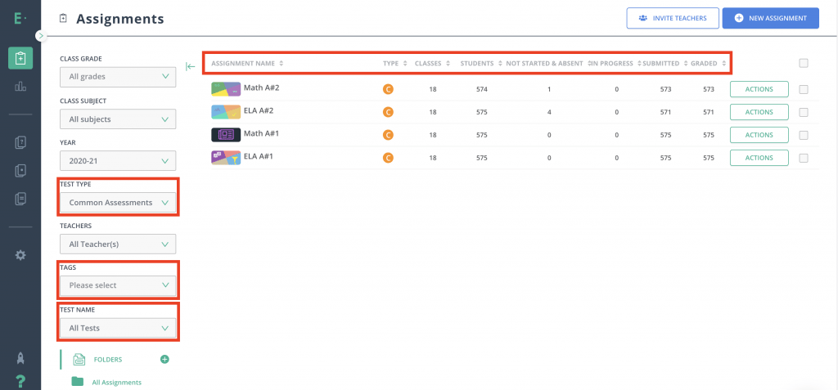Viewport: 838px width, 390px height.
Task: Sort by In Progress column
Action: 615,64
